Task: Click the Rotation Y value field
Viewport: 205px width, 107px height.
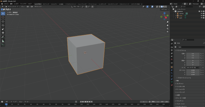Action: [x=193, y=63]
